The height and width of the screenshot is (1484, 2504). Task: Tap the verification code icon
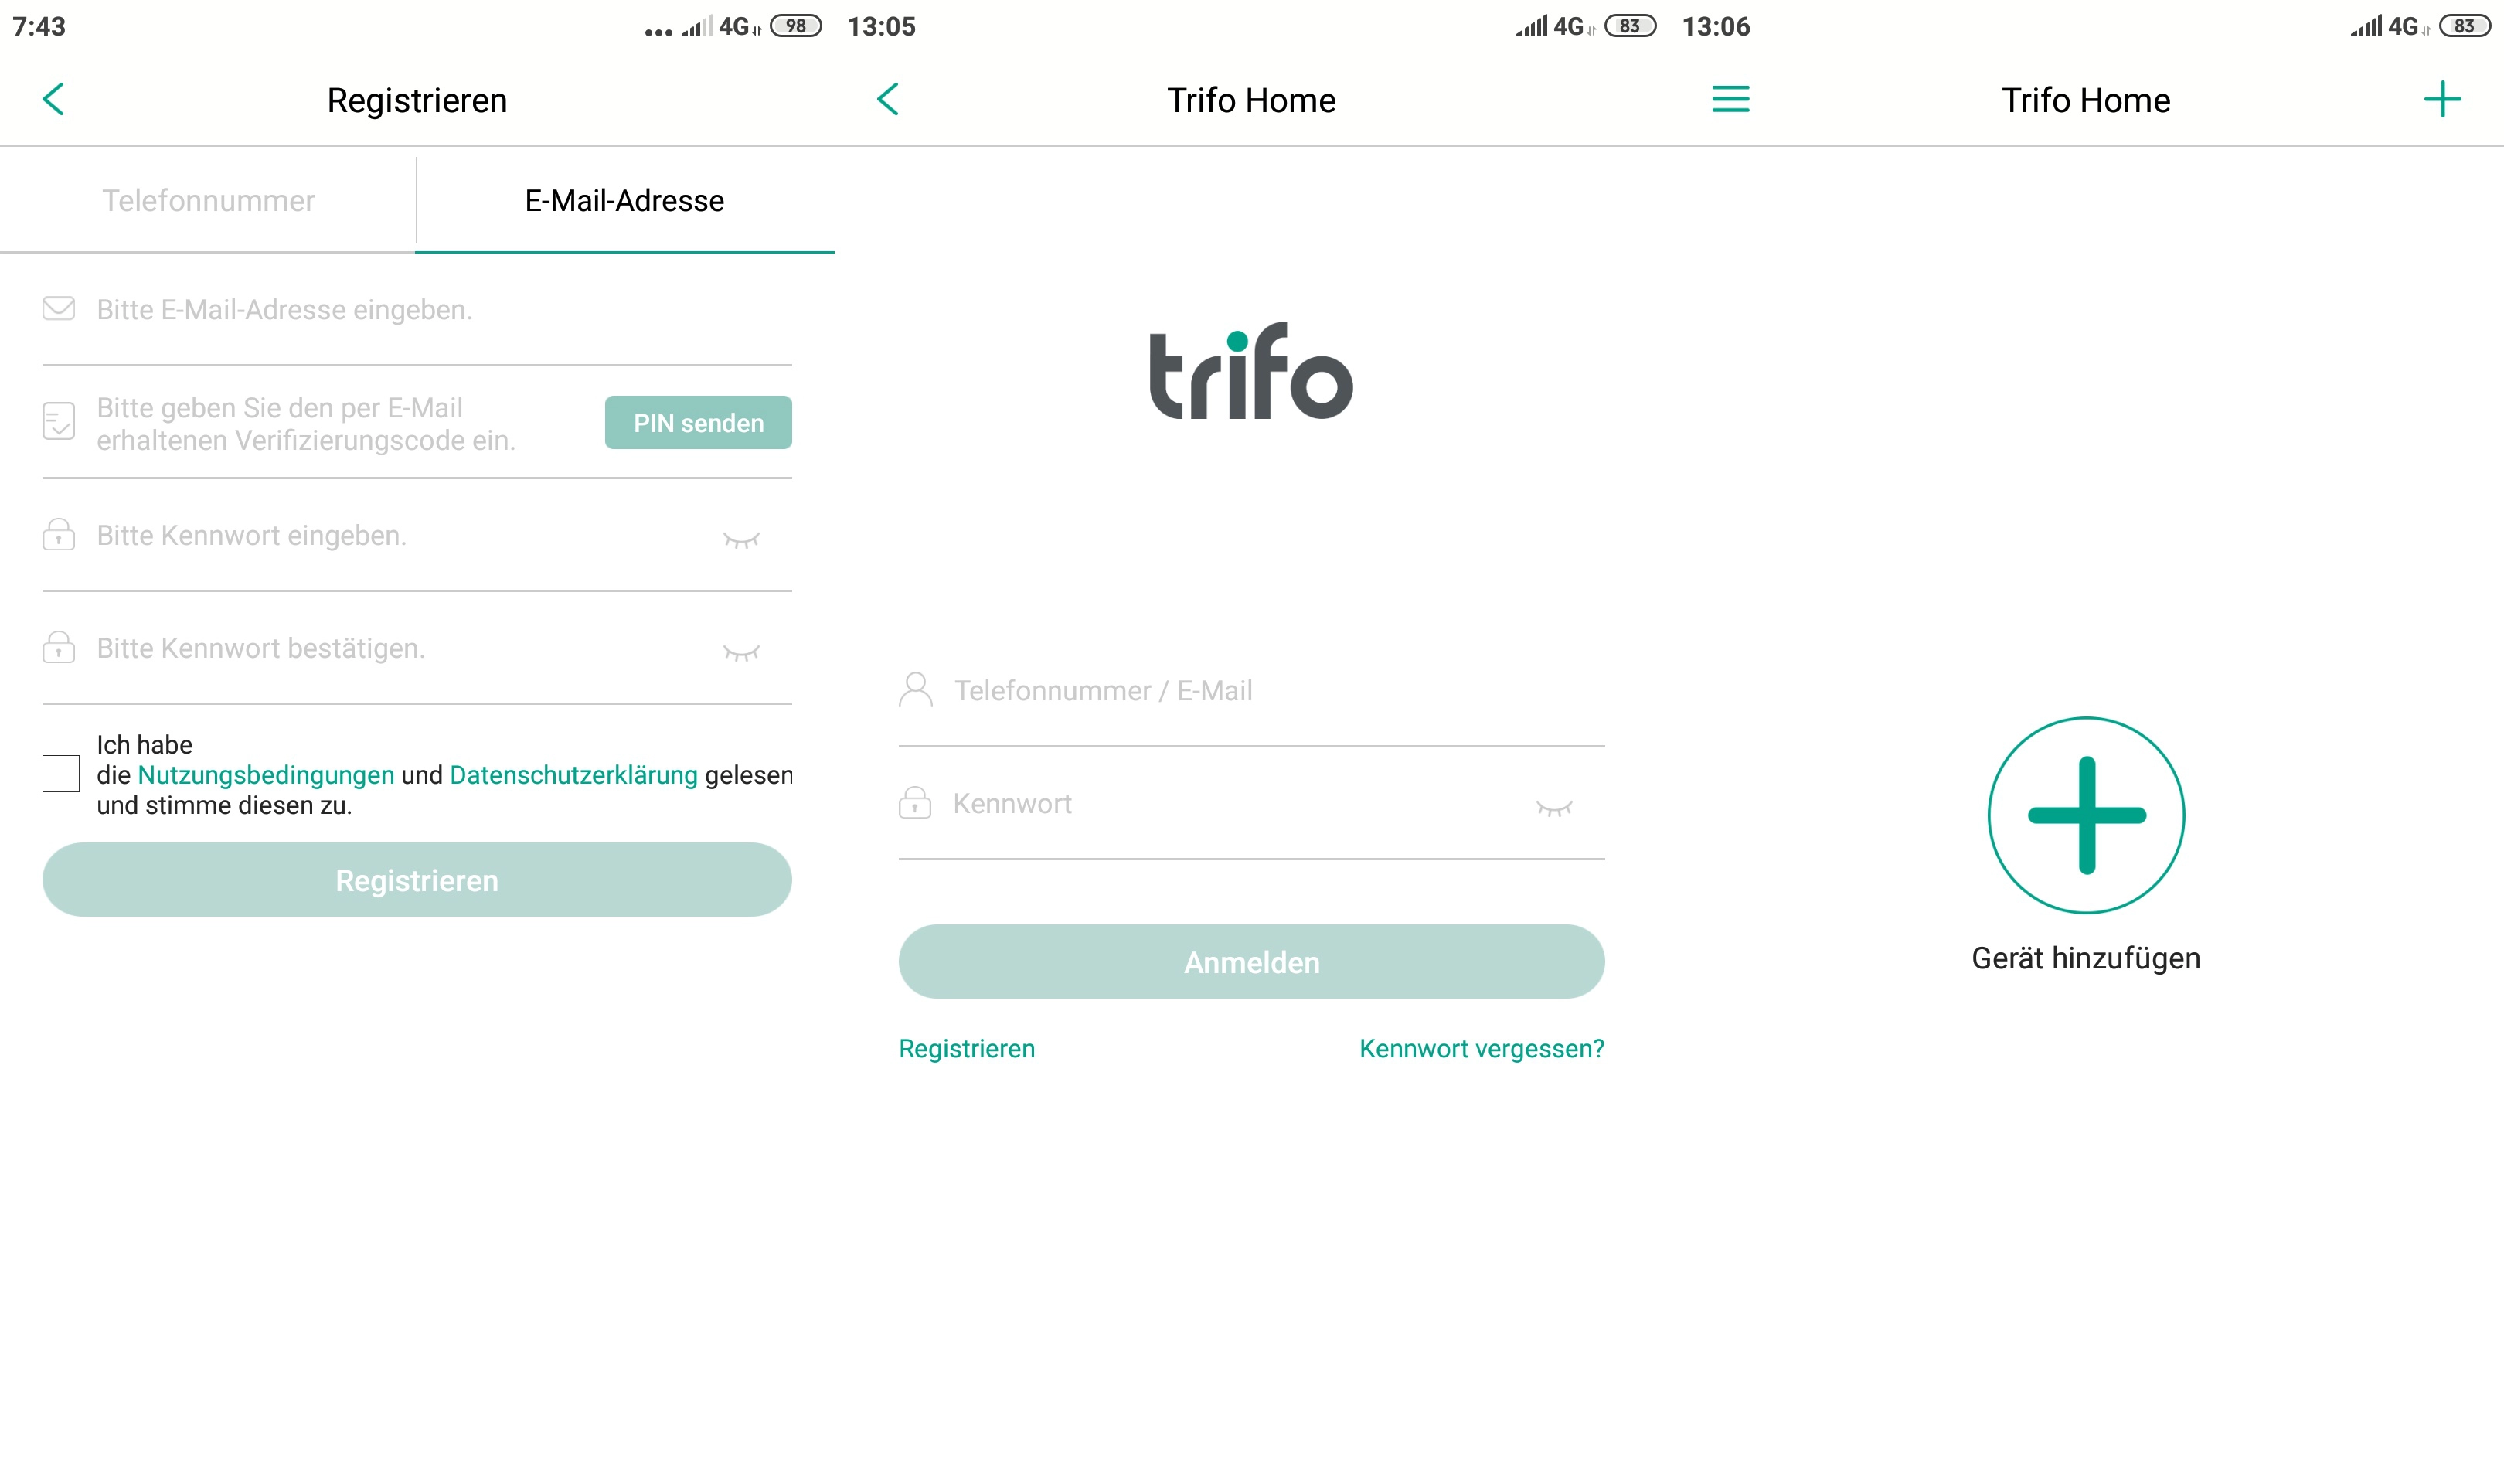point(59,421)
